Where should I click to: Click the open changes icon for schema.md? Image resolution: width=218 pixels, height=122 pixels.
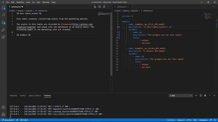tap(95, 7)
